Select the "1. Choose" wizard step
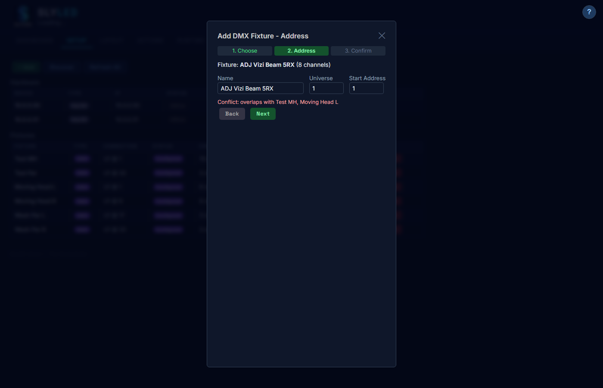 245,50
